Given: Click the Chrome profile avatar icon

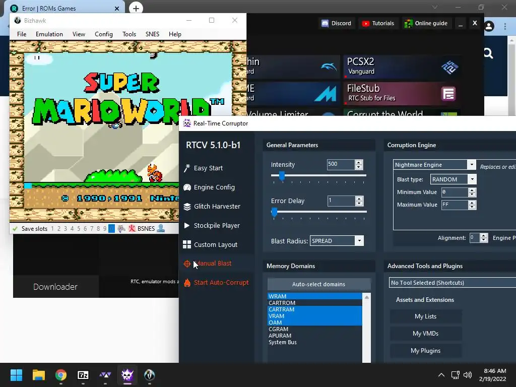Looking at the screenshot, I should click(x=489, y=26).
